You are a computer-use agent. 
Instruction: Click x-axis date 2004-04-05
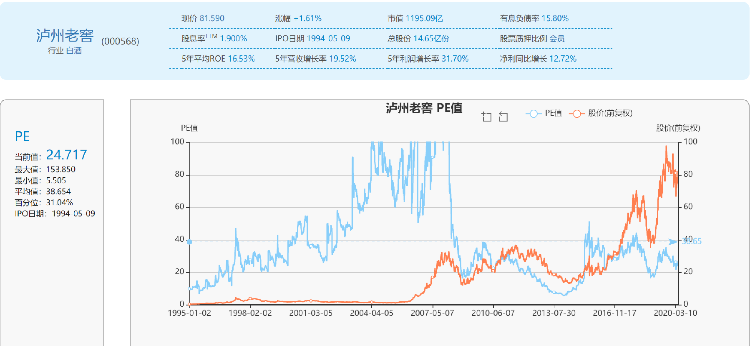[x=372, y=313]
